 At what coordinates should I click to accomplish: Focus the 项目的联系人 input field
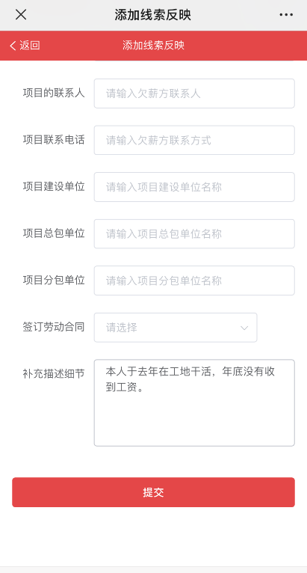point(194,94)
